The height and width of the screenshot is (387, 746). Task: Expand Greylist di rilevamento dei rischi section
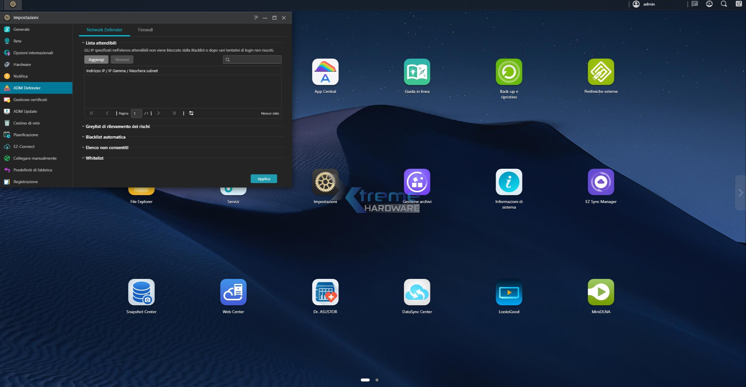117,127
